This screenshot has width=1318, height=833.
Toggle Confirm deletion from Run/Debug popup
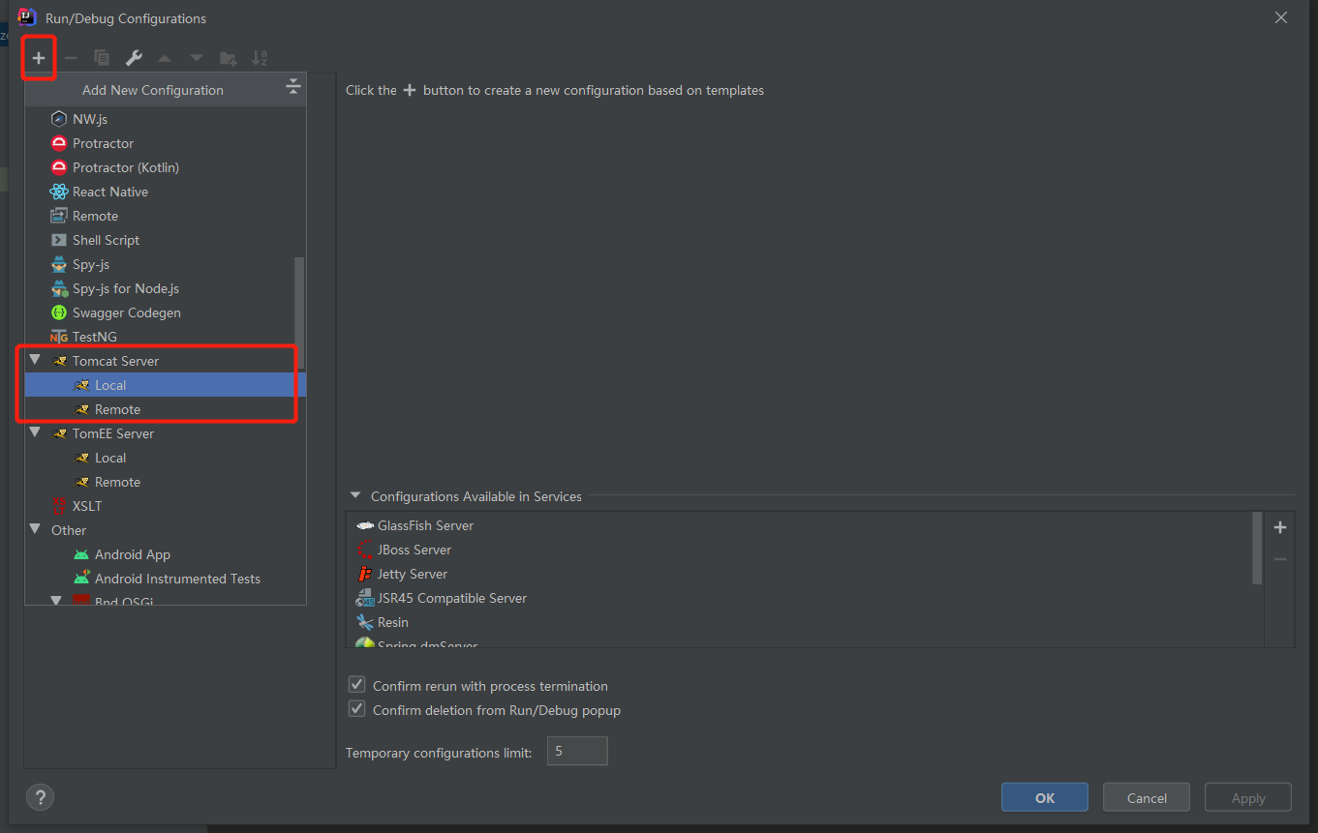[356, 708]
